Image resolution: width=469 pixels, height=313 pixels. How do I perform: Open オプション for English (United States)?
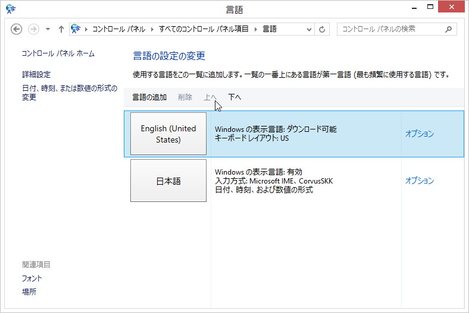[420, 134]
